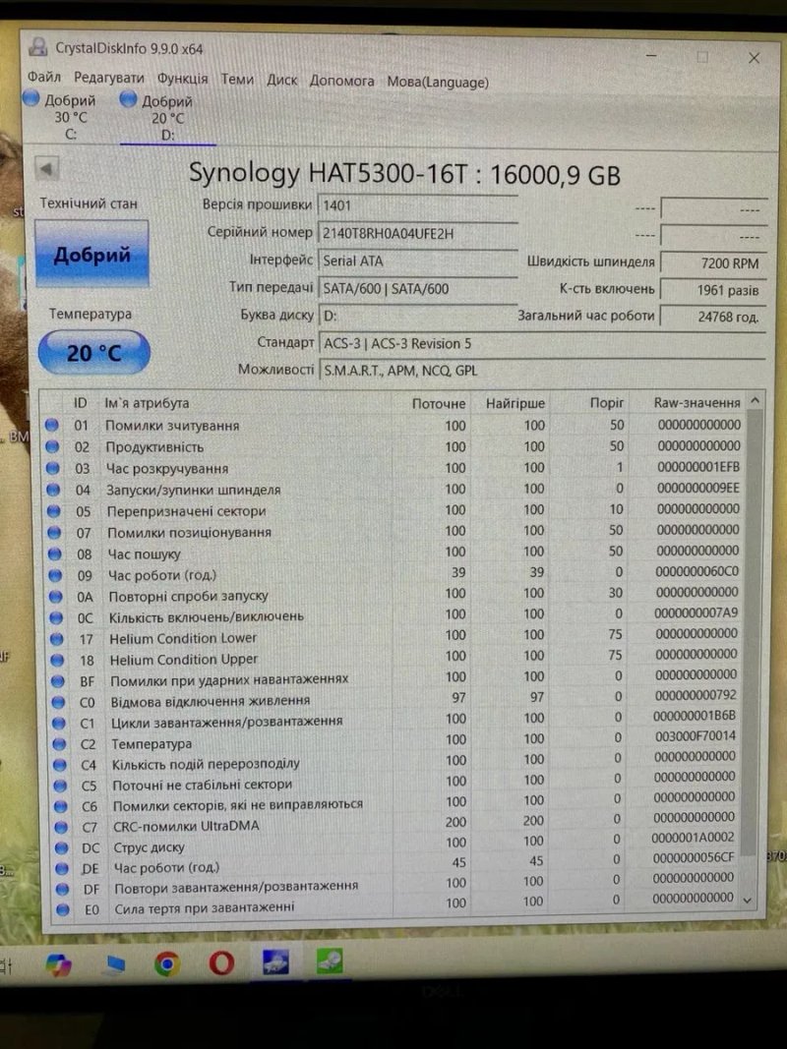Image resolution: width=787 pixels, height=1049 pixels.
Task: Click status dot for C0 Відмова відключення живлення
Action: (x=58, y=702)
